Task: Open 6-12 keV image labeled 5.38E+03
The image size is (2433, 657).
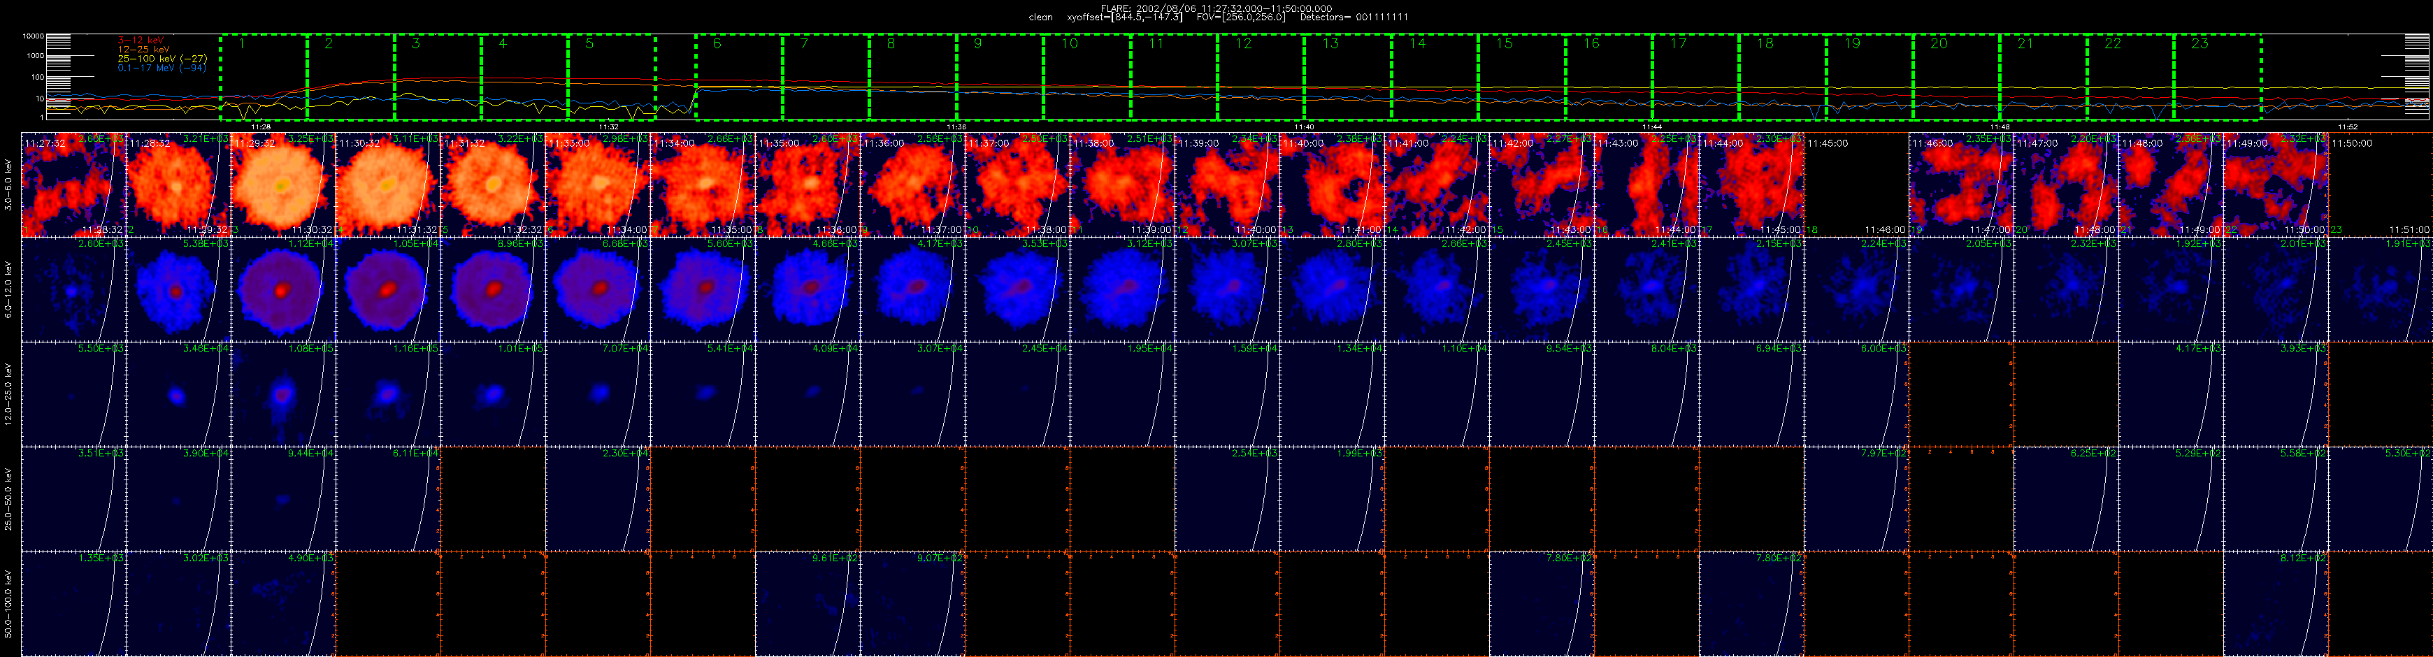Action: pos(178,289)
